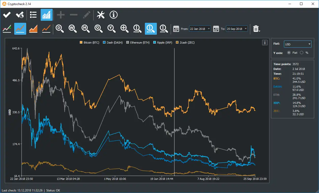This screenshot has height=193, width=319.
Task: Select the highlighted chart view toolbar item
Action: click(46, 15)
